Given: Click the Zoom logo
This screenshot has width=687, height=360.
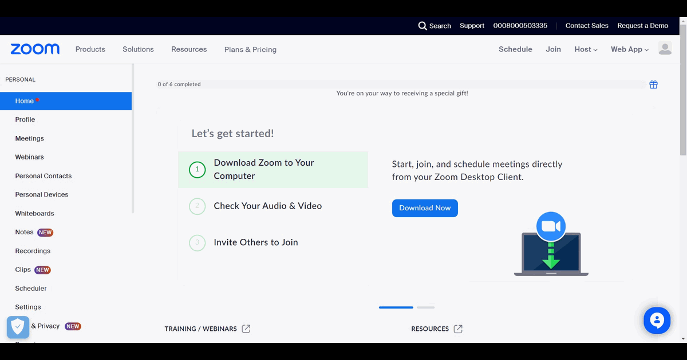Looking at the screenshot, I should click(35, 49).
